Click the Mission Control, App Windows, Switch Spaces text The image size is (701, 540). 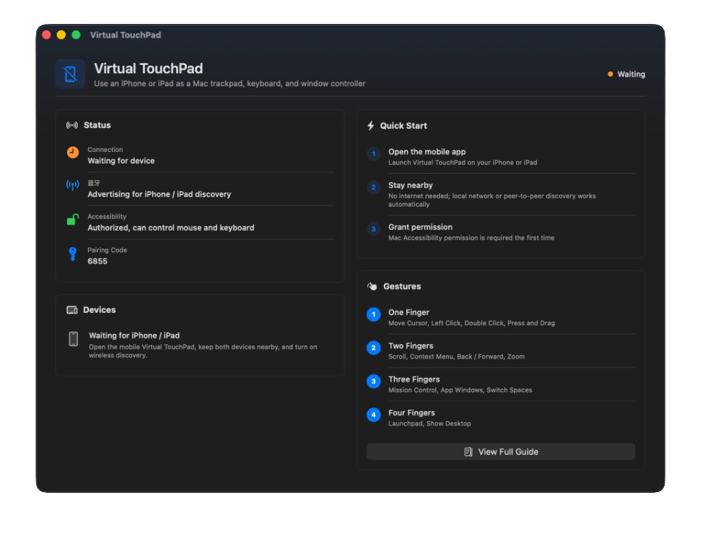point(460,390)
